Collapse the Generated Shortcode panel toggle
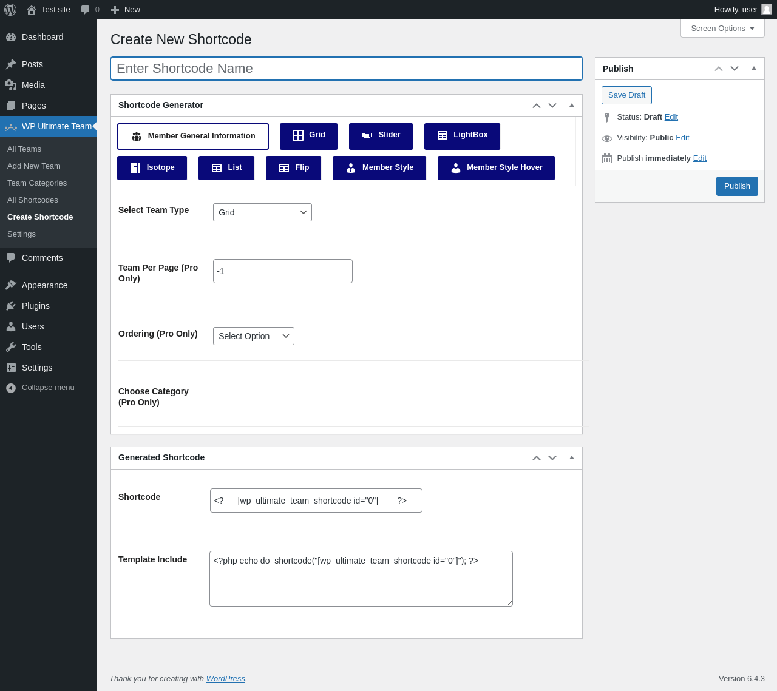Viewport: 777px width, 691px height. pos(572,458)
